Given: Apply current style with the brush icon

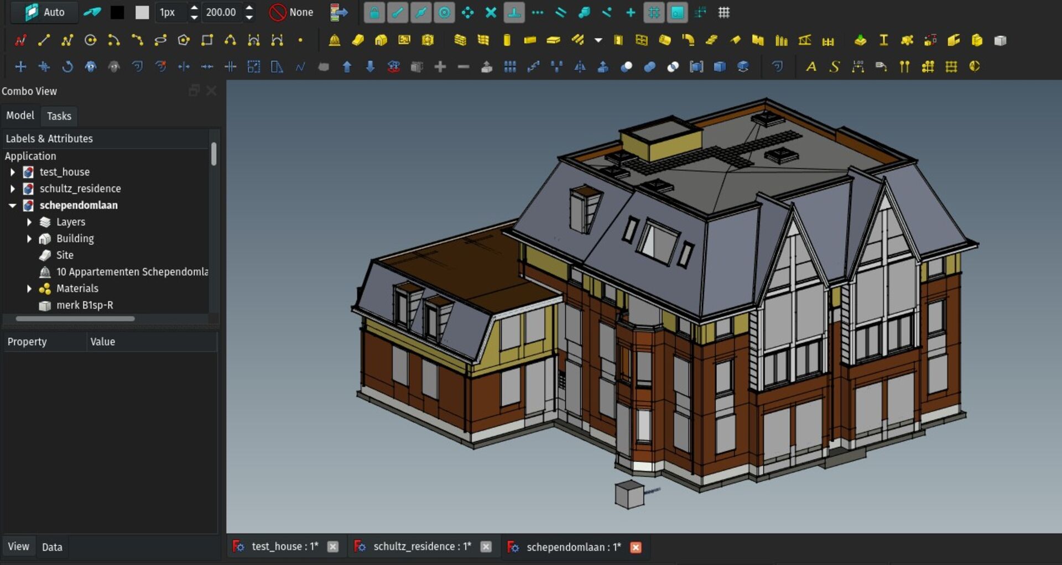Looking at the screenshot, I should click(x=92, y=12).
